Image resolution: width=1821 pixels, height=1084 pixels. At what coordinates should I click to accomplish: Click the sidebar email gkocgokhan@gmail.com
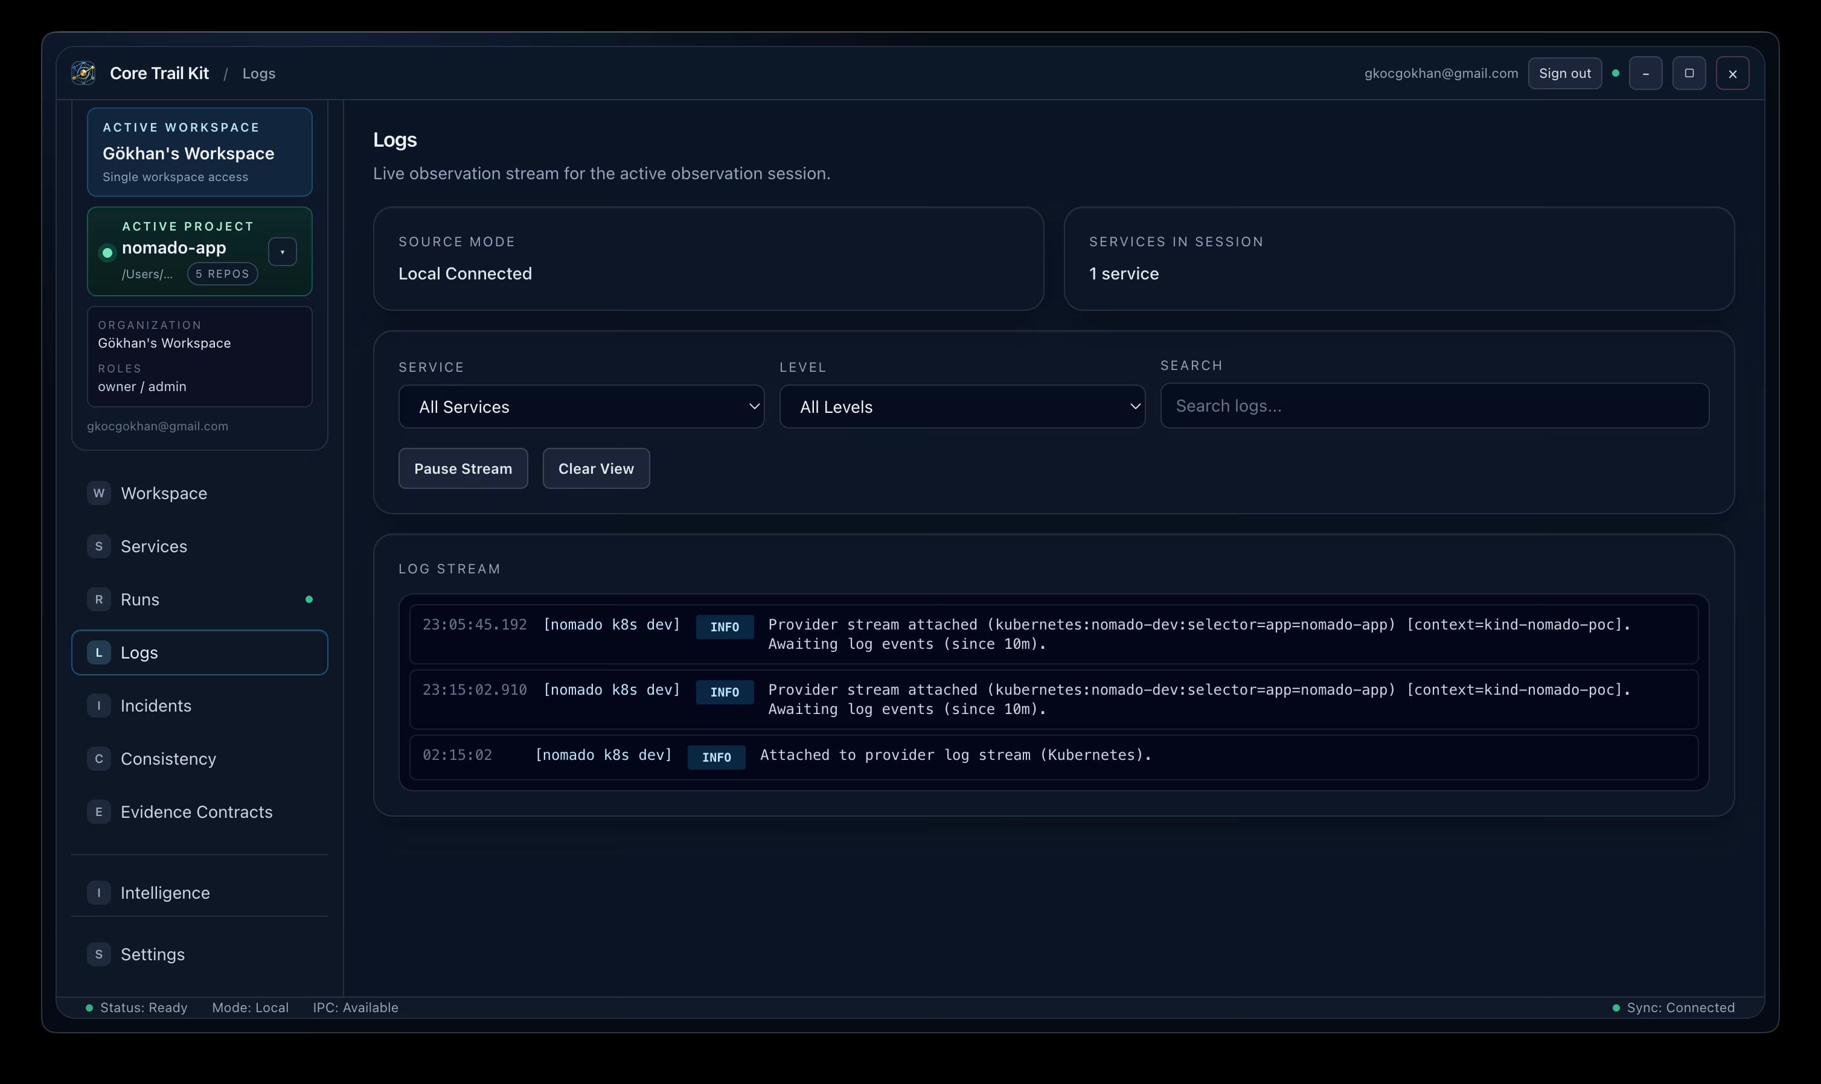(158, 427)
